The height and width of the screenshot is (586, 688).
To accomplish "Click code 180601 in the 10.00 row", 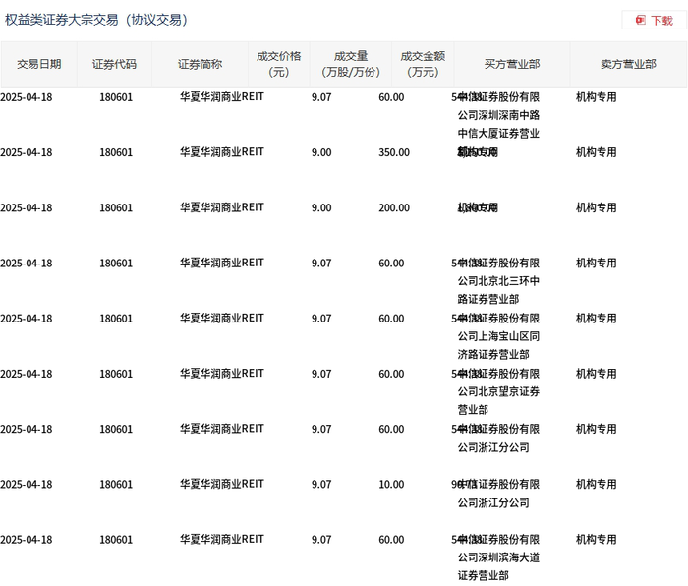I will point(116,485).
